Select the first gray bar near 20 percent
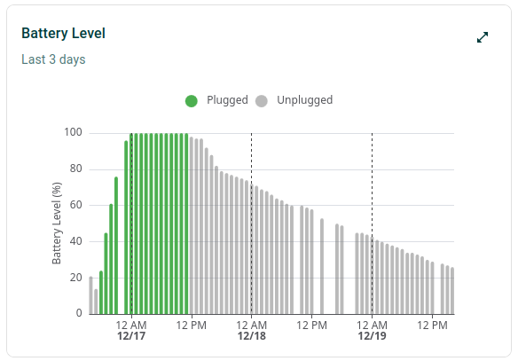 click(x=90, y=295)
